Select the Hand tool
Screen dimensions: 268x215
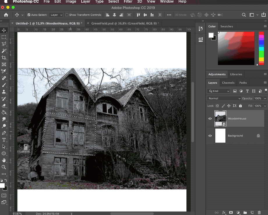click(4, 160)
